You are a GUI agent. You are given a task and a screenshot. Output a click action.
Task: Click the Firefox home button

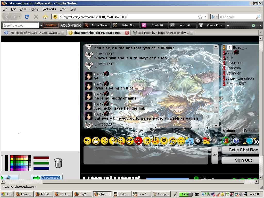coord(45,17)
